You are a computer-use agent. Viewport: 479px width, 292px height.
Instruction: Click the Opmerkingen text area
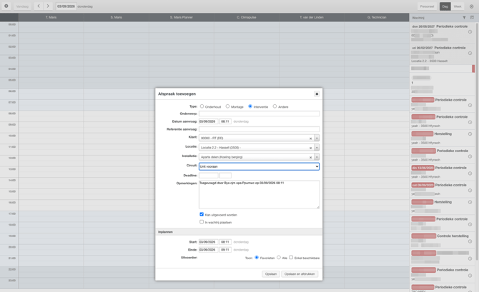(259, 195)
